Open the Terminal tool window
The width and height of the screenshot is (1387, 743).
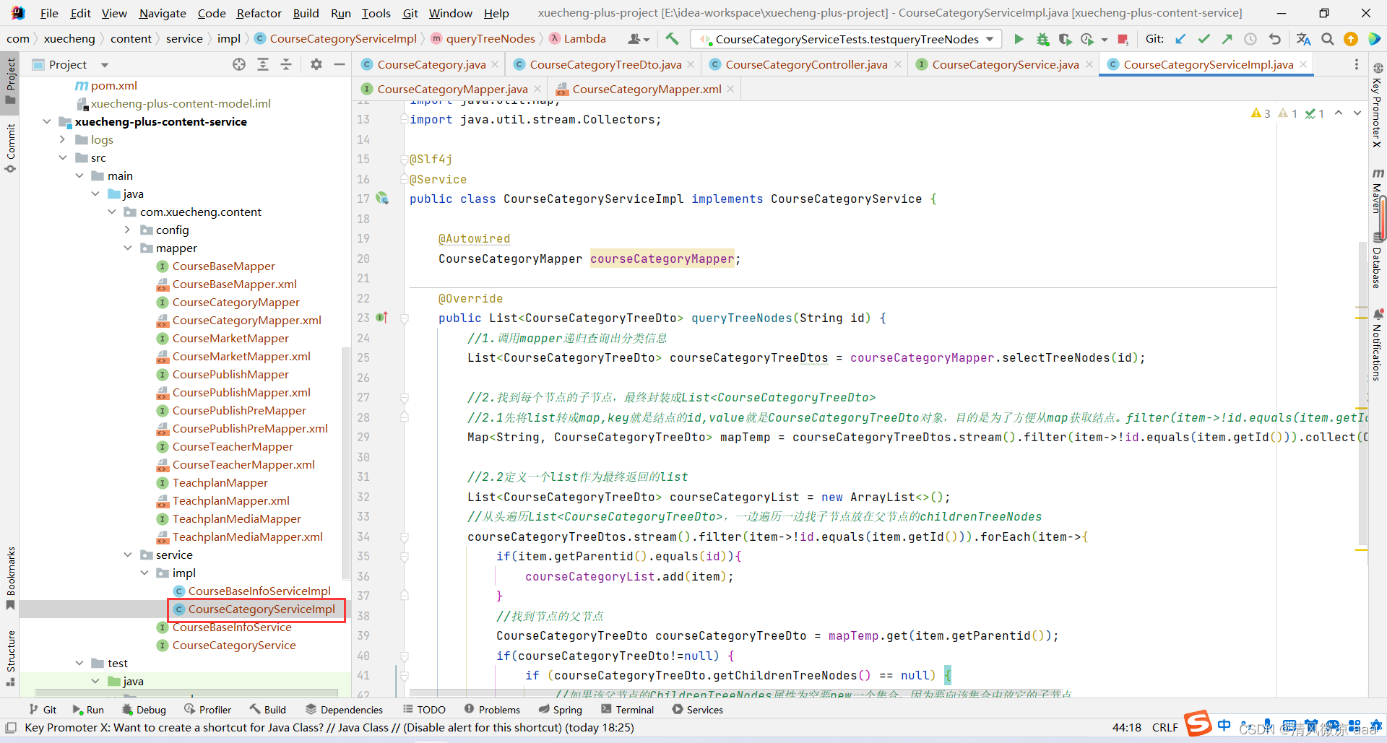pos(626,710)
